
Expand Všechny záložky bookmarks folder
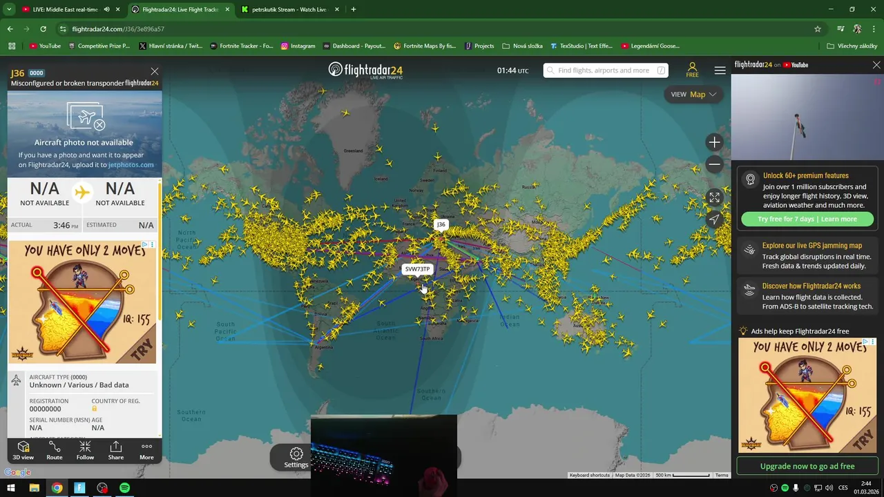[852, 46]
